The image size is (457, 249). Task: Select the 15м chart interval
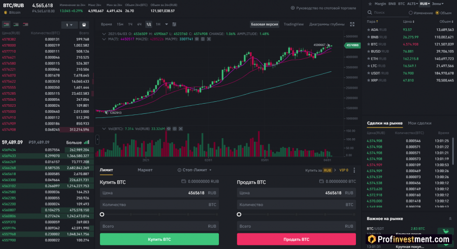(120, 24)
